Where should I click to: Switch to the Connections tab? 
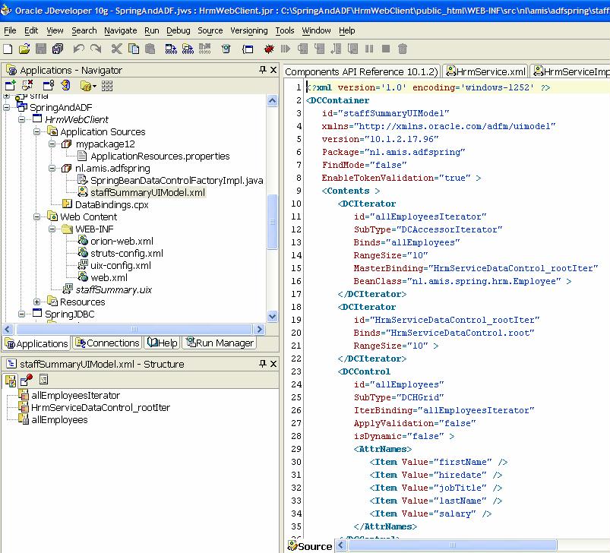click(x=107, y=343)
